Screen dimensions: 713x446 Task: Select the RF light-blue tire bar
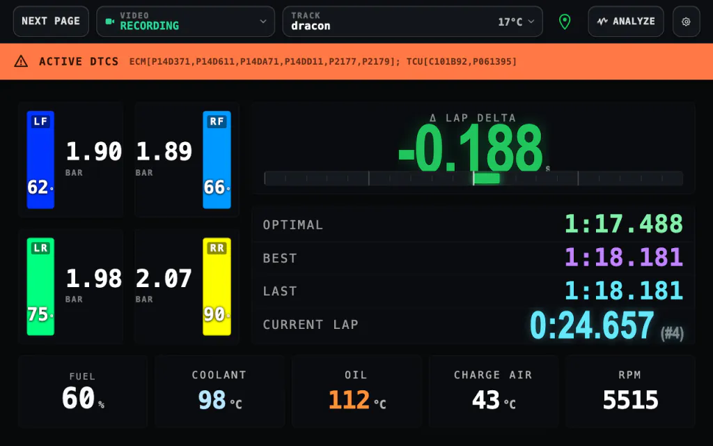click(217, 160)
